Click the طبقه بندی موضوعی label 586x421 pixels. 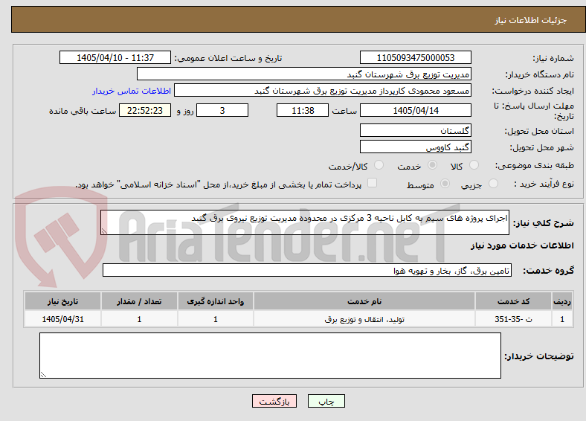tap(535, 165)
